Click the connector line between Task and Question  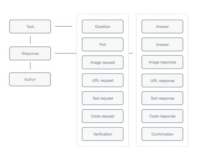(x=63, y=26)
